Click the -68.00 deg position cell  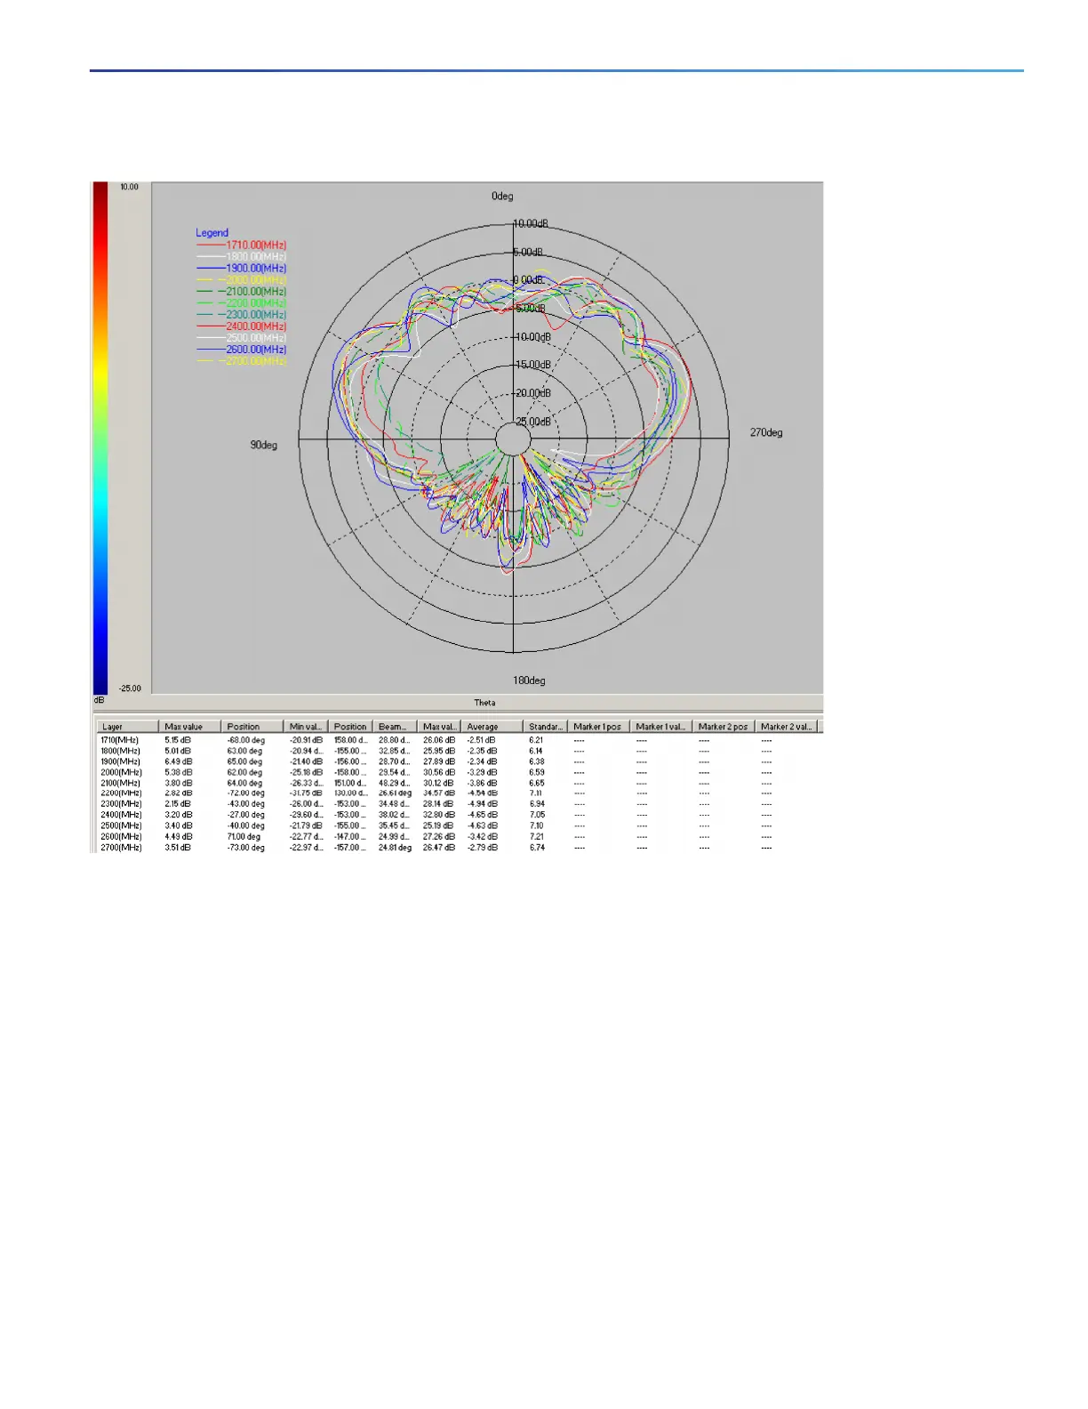(246, 740)
